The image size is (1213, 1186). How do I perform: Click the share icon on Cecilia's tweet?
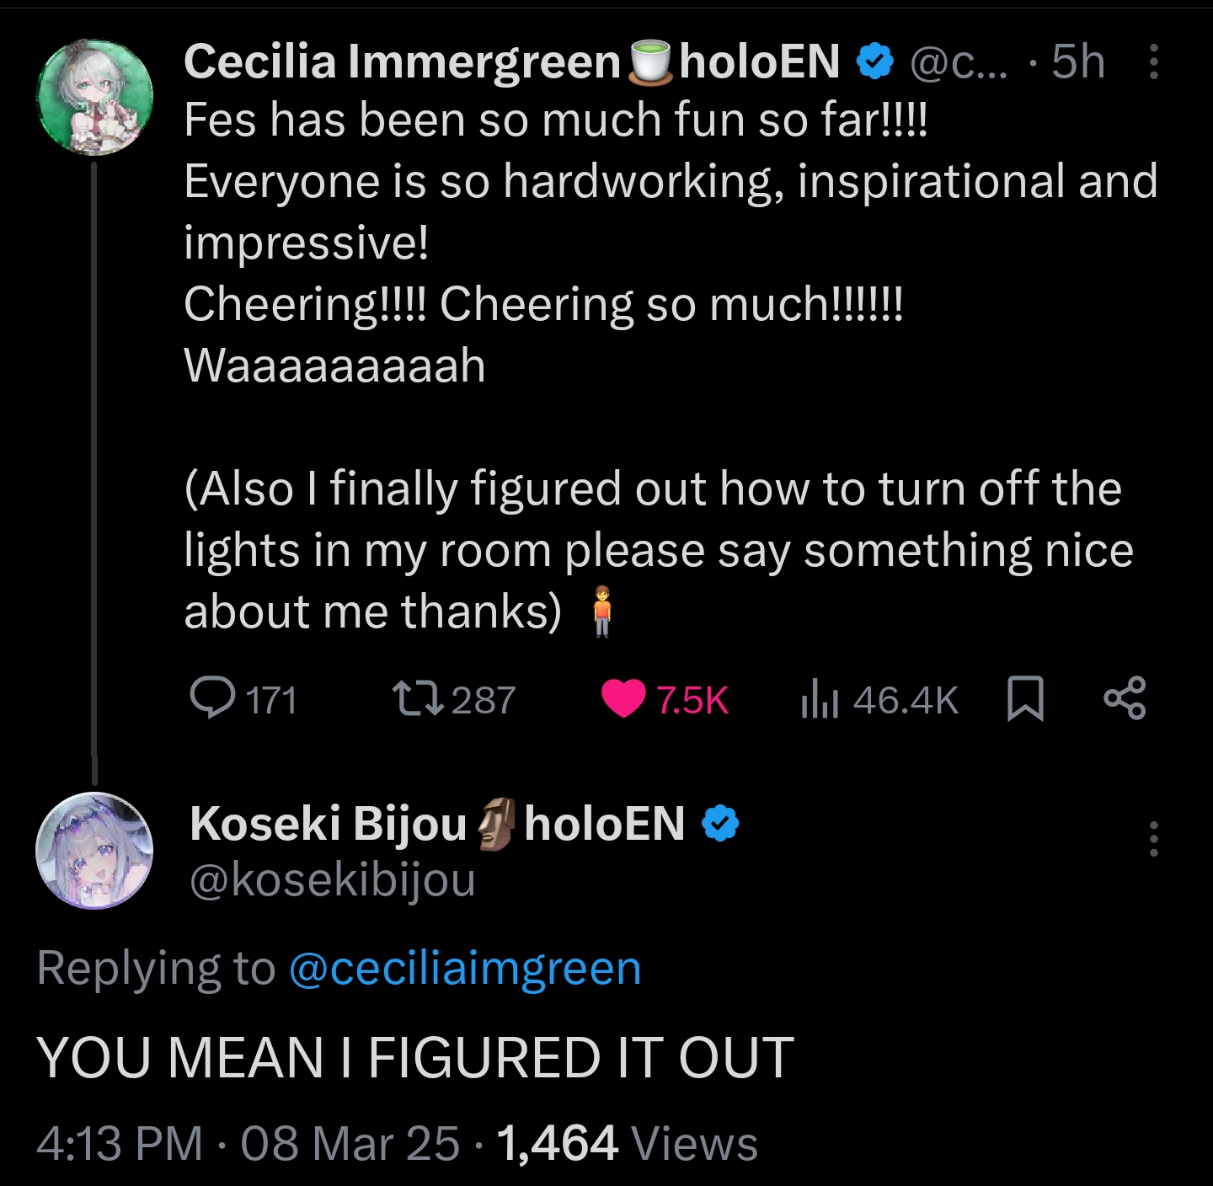click(1125, 698)
